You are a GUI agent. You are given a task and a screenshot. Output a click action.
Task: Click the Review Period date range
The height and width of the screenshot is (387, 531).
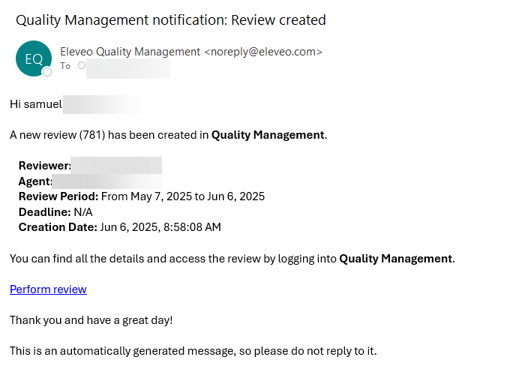pos(182,196)
